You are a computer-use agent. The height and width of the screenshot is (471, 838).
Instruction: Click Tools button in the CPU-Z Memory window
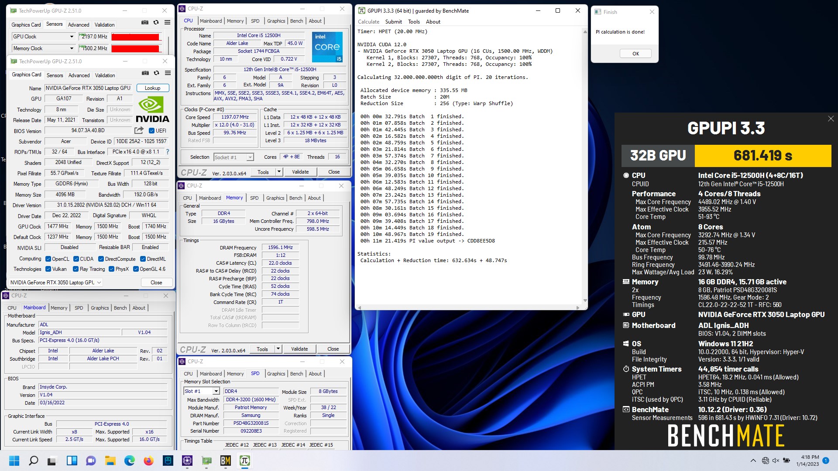(262, 349)
